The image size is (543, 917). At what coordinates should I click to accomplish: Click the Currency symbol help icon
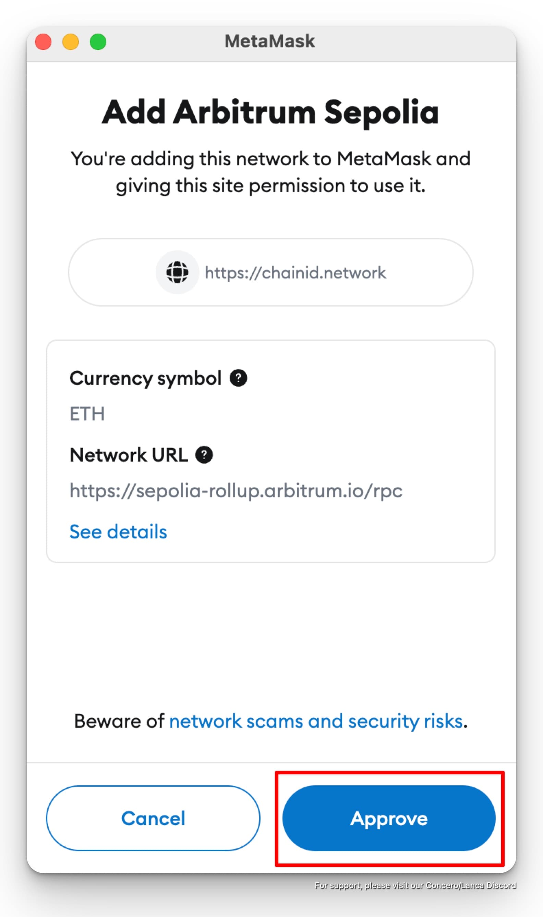(x=238, y=378)
